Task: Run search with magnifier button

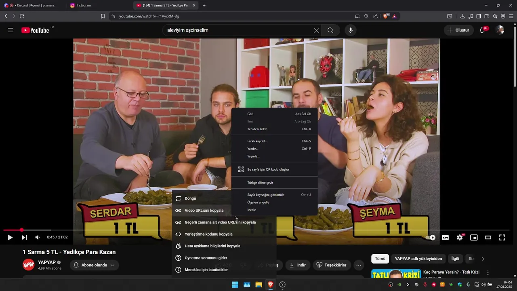Action: 330,30
